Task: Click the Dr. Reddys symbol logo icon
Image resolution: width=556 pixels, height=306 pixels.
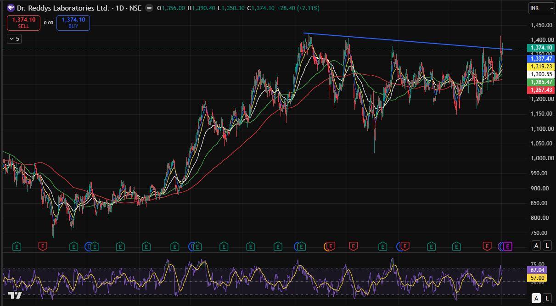Action: point(11,8)
